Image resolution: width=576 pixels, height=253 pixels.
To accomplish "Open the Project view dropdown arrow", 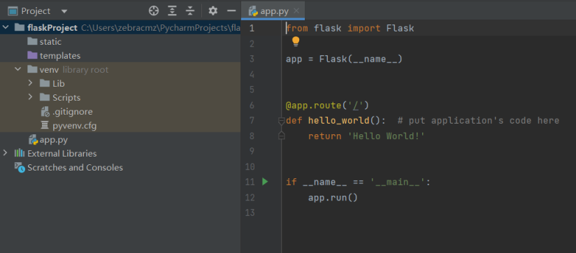I will (x=64, y=11).
